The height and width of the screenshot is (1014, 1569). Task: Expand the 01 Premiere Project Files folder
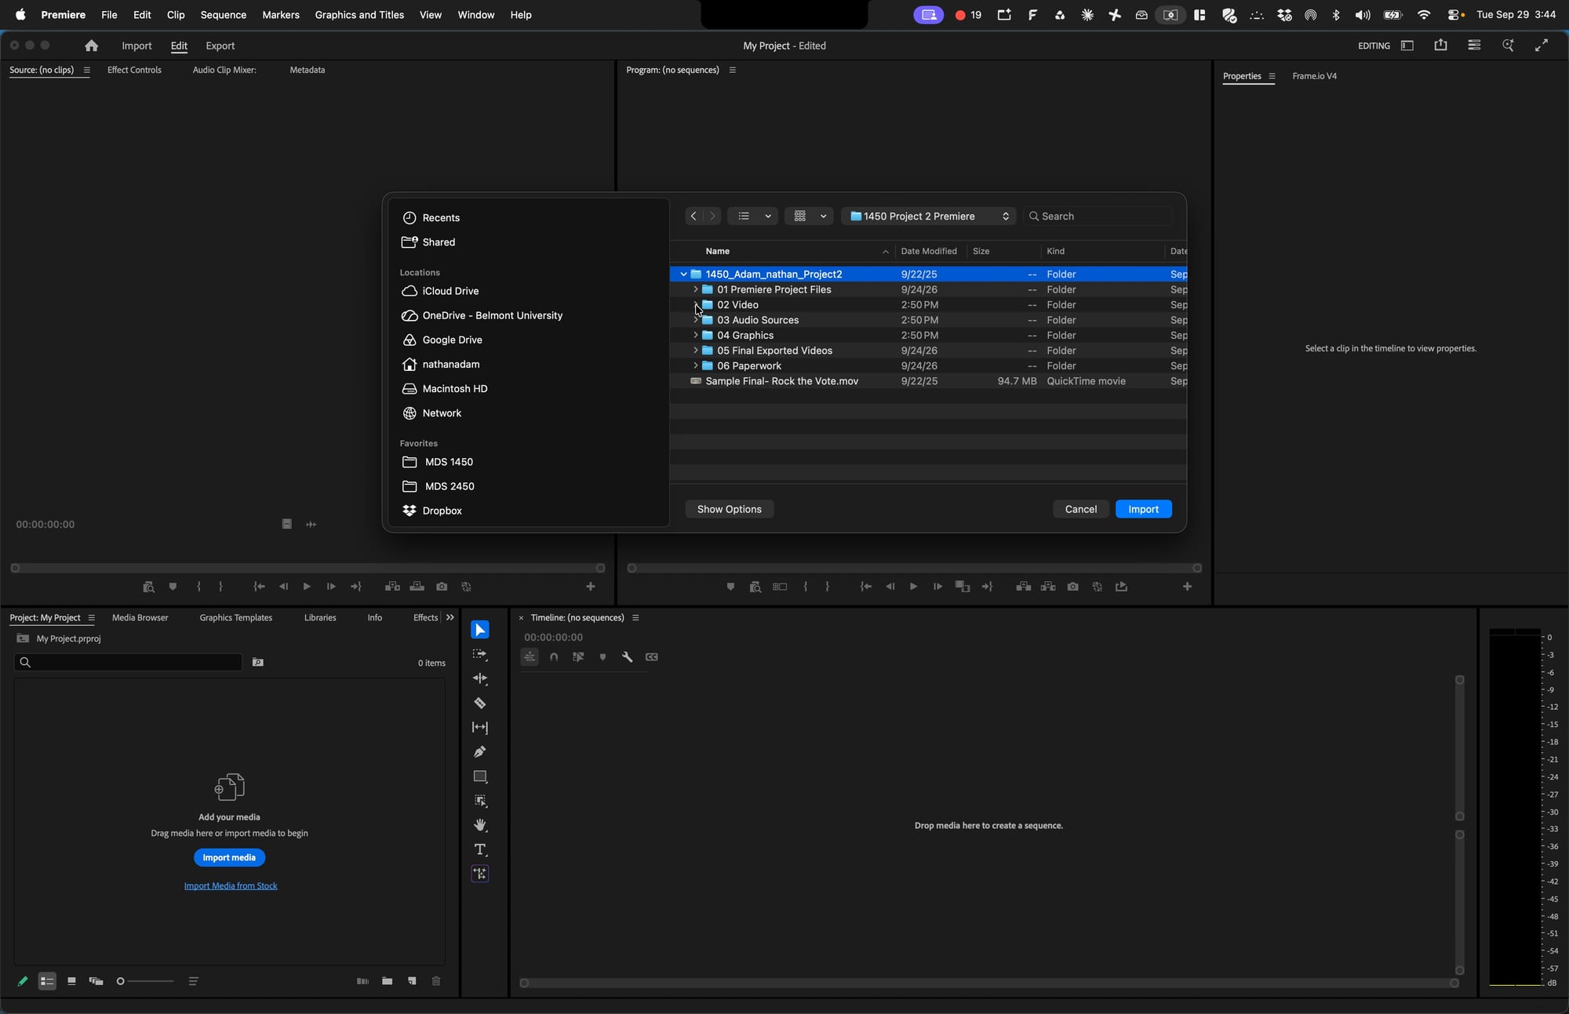point(696,289)
